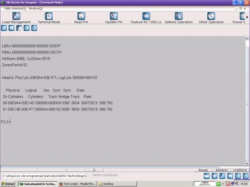Screen dimensions: 250x187
Task: Click the power icon in secondary toolbar
Action: (x=34, y=28)
